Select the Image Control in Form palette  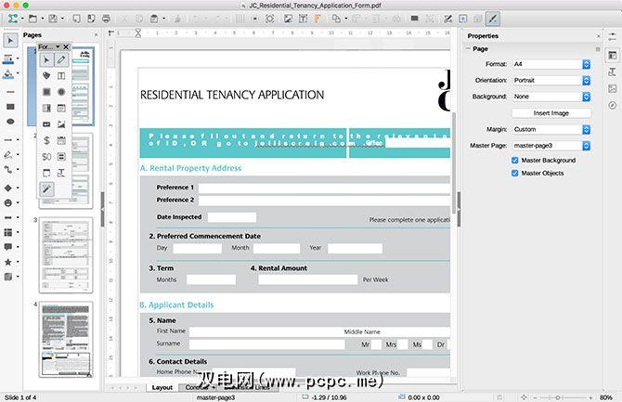pos(61,124)
